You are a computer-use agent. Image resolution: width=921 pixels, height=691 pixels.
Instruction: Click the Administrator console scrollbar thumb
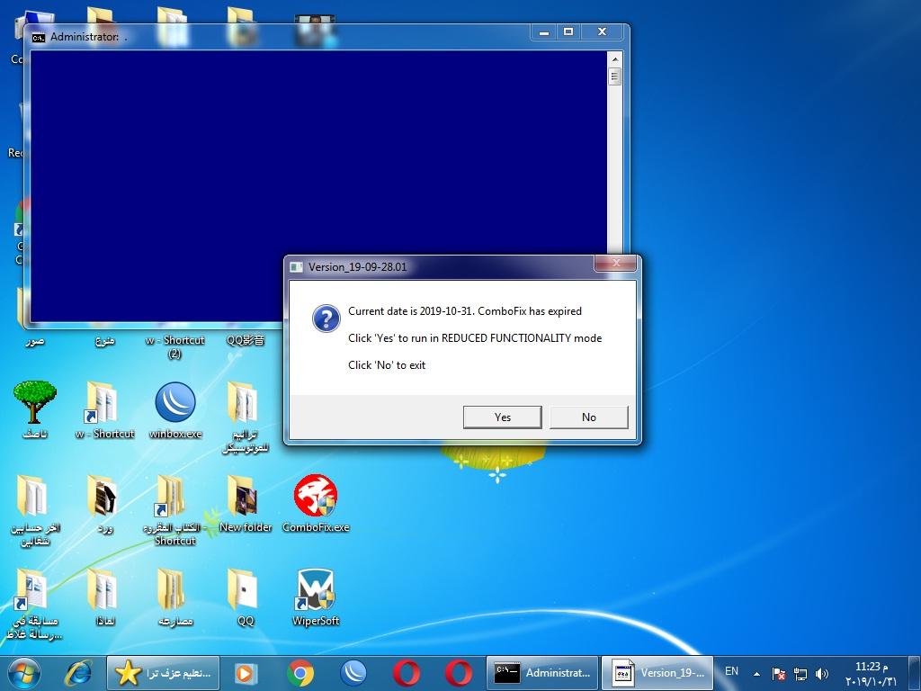614,76
